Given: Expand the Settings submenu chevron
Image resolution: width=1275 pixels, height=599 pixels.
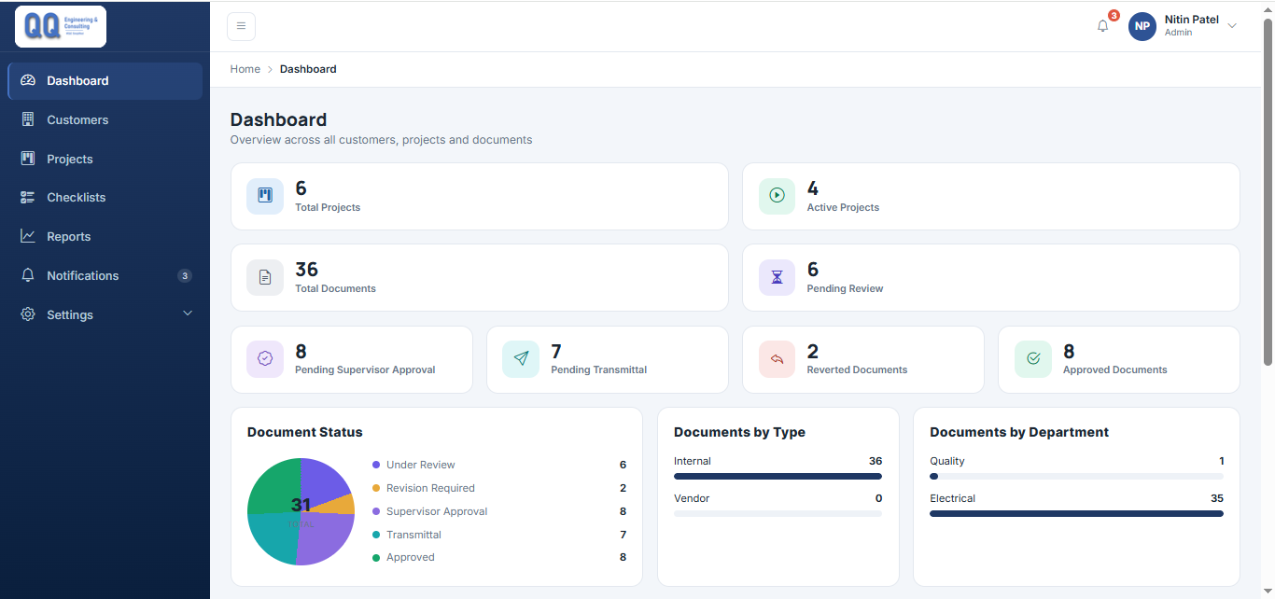Looking at the screenshot, I should coord(188,313).
